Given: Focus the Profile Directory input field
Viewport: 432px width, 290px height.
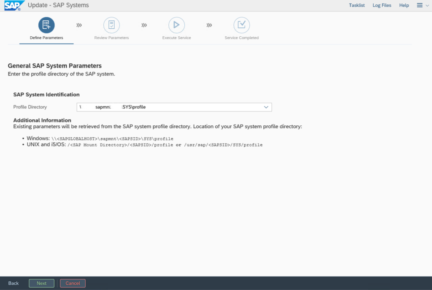Looking at the screenshot, I should point(174,107).
